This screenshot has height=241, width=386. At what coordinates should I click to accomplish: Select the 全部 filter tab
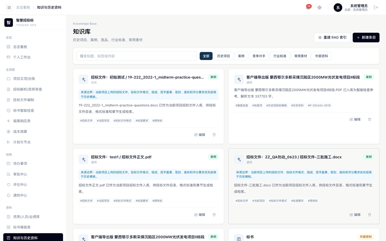(206, 56)
